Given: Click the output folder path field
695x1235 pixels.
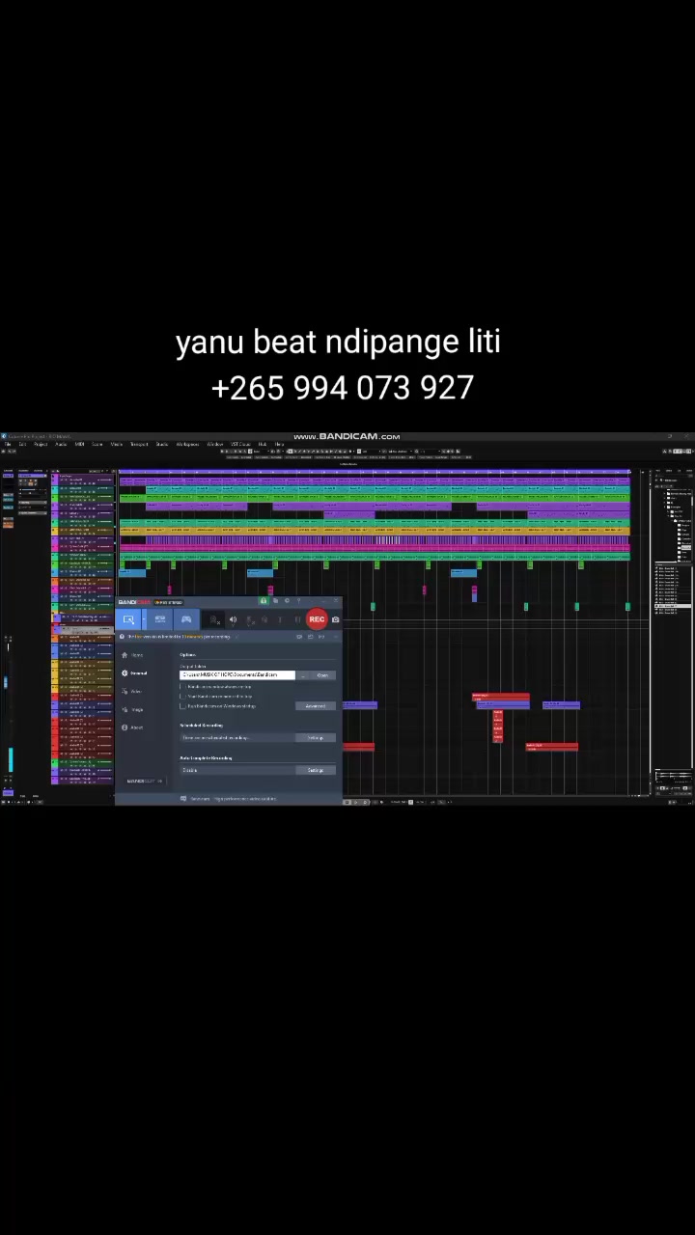Looking at the screenshot, I should (x=237, y=674).
